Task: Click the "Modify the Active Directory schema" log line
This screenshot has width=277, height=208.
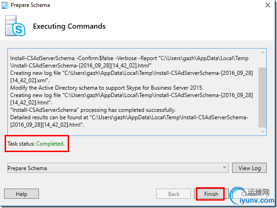Action: (x=107, y=88)
